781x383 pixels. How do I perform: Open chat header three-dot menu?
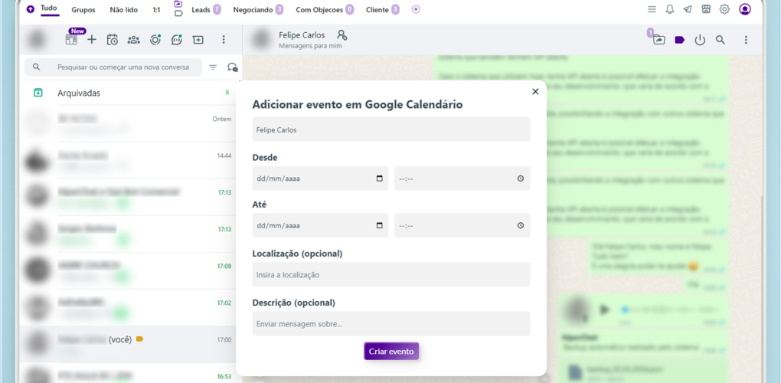point(746,40)
